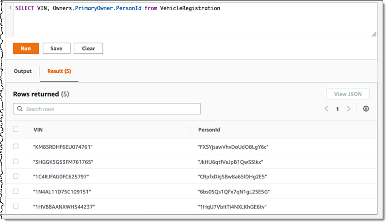Run the SQL query
Screen dimensions: 388x224
[x=26, y=48]
